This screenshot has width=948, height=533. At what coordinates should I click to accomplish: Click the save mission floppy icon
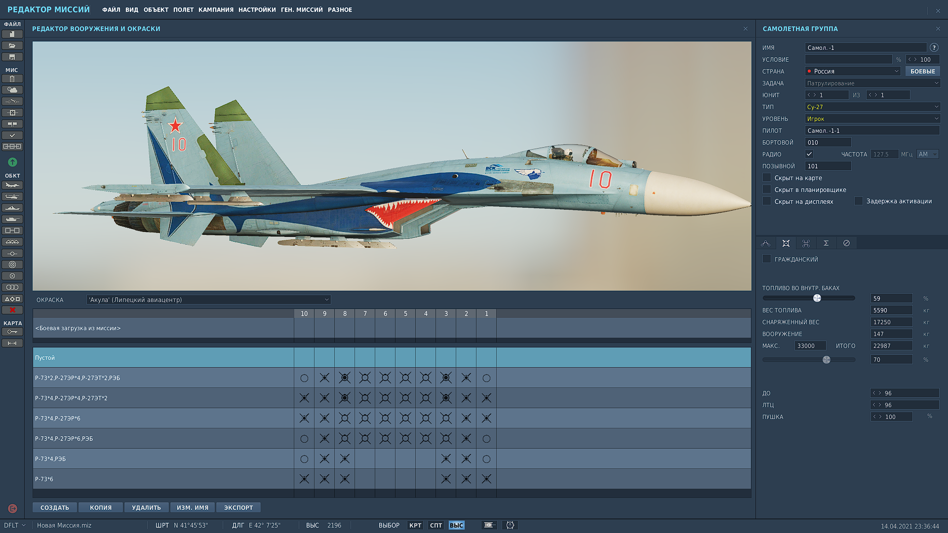(x=12, y=57)
